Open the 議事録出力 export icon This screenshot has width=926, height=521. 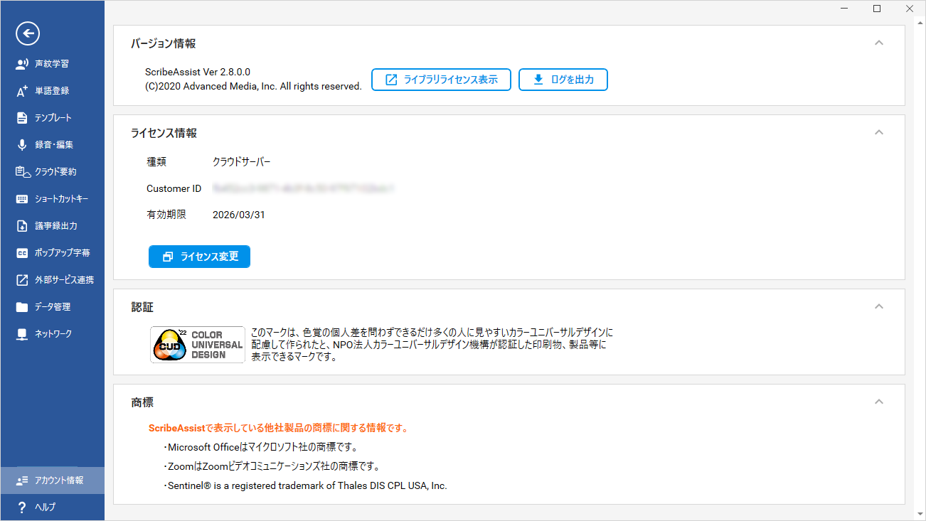tap(21, 226)
